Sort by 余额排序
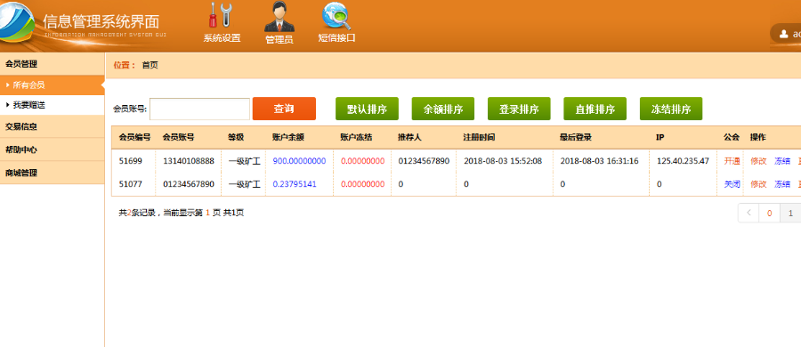Image resolution: width=801 pixels, height=347 pixels. [443, 109]
